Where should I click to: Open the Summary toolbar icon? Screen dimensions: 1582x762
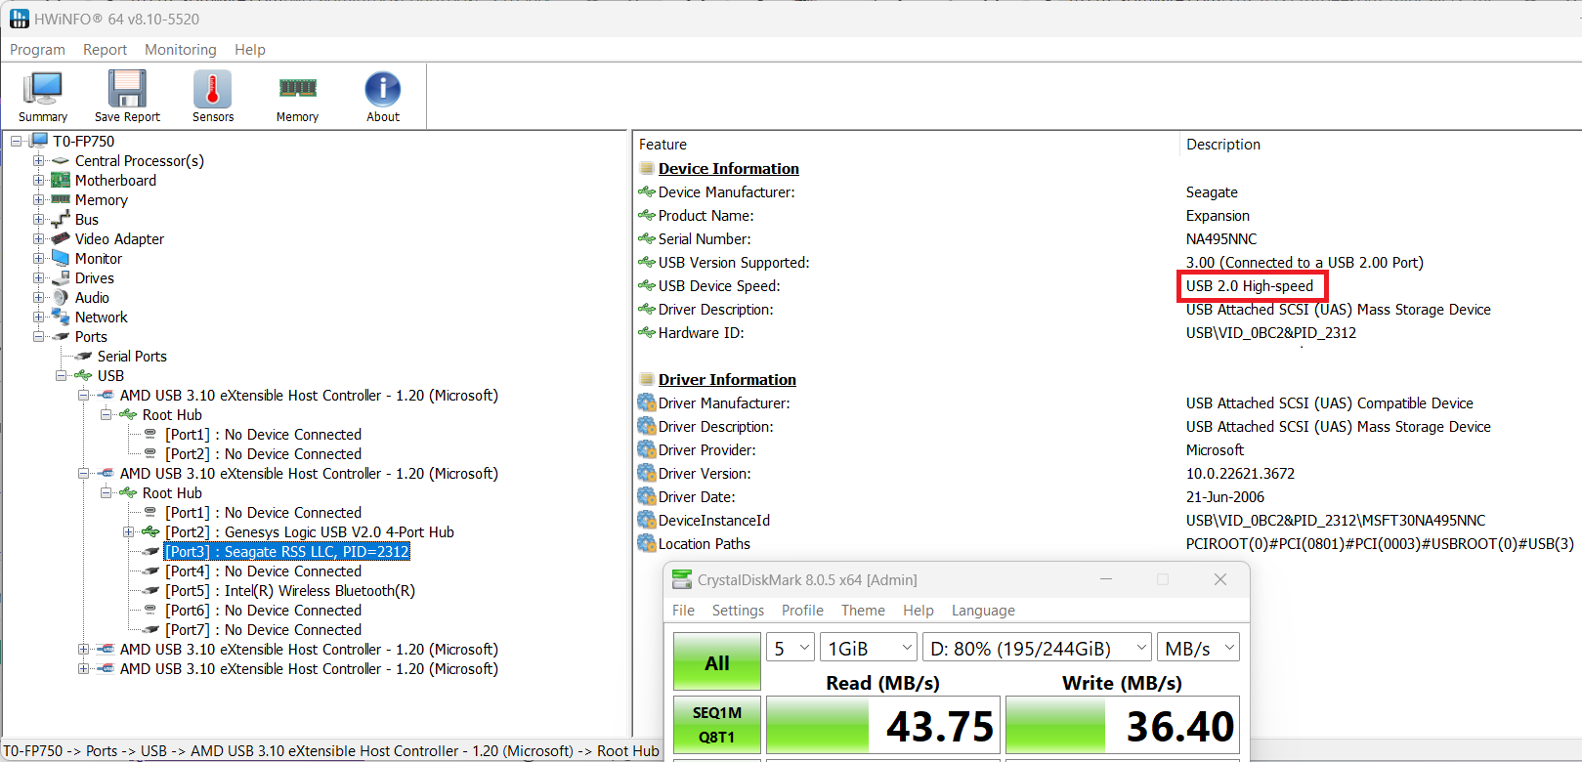43,89
